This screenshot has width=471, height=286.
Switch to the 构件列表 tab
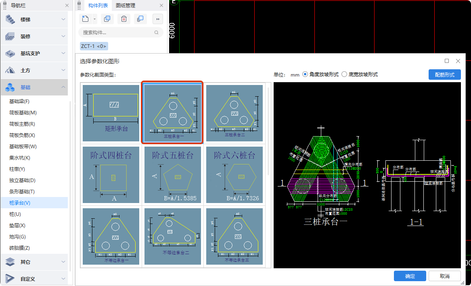point(98,5)
